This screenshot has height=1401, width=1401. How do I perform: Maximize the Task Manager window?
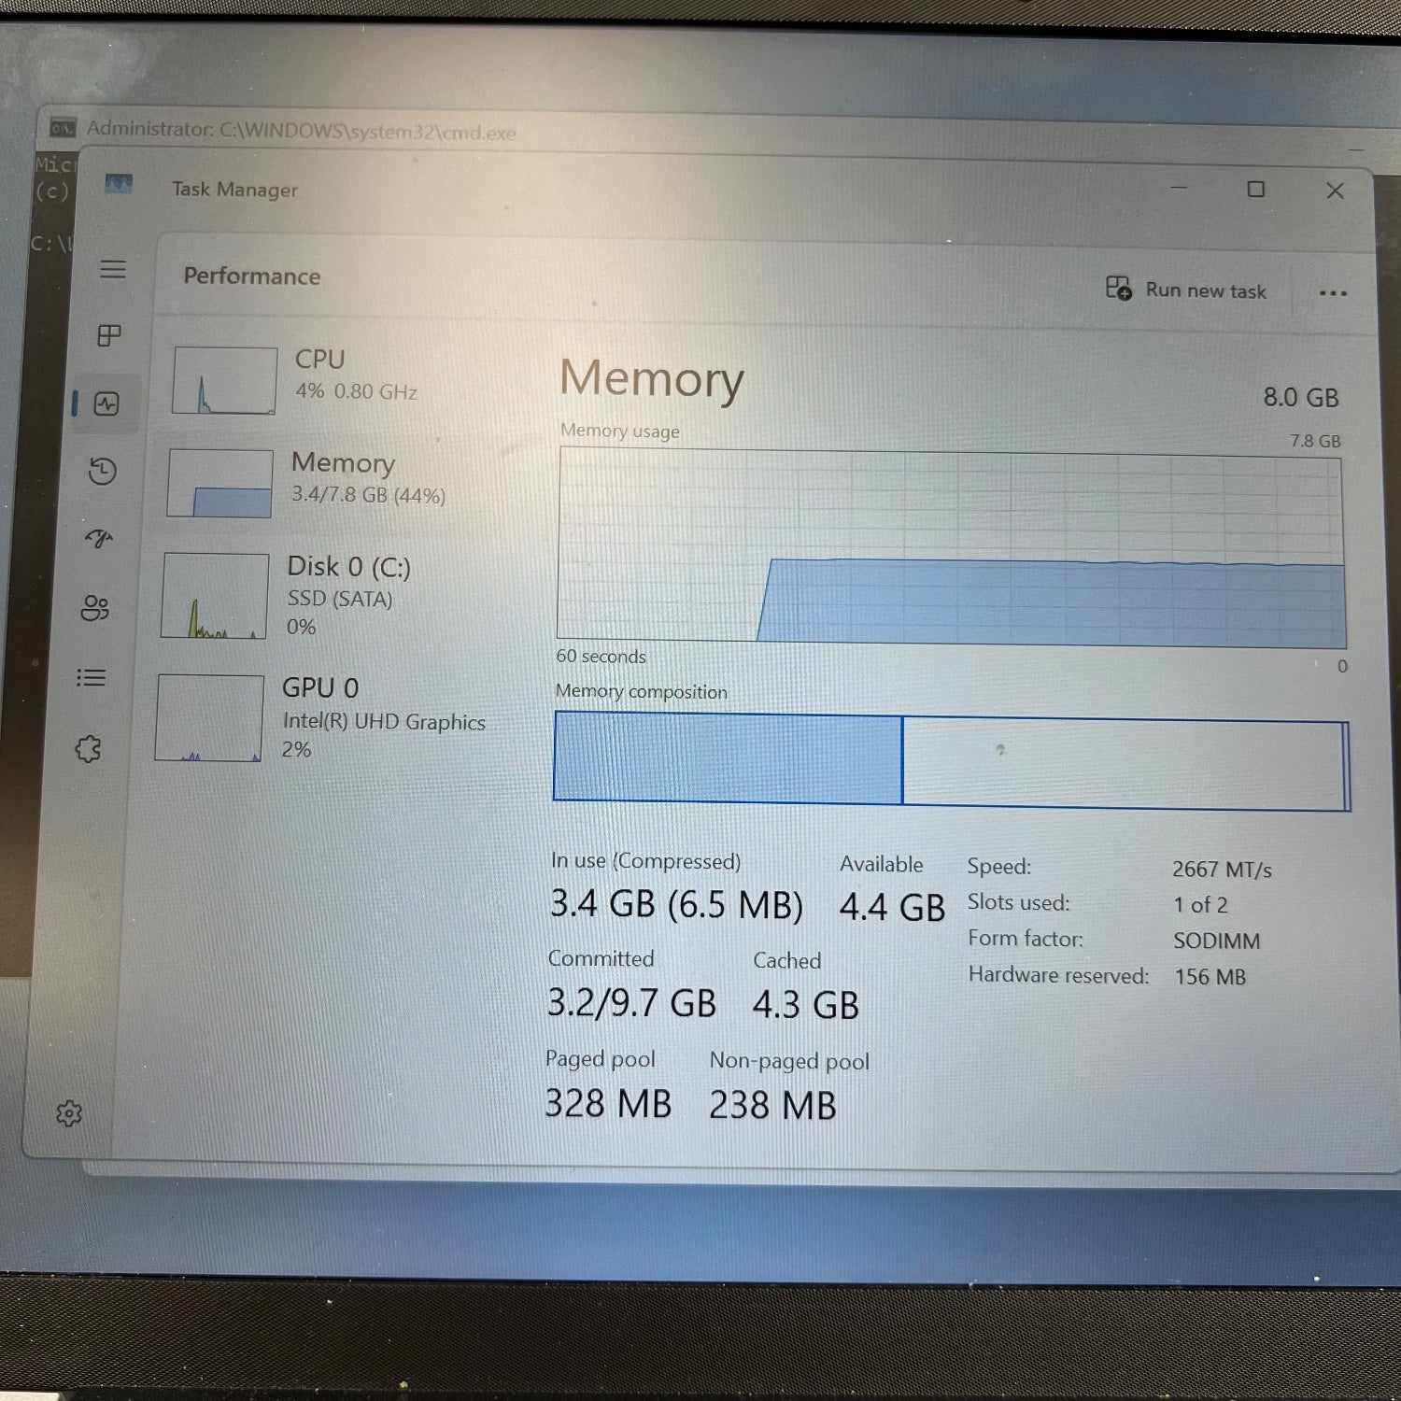coord(1256,190)
